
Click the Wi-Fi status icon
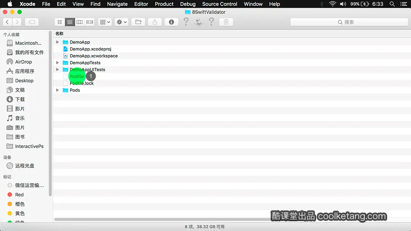[x=332, y=4]
